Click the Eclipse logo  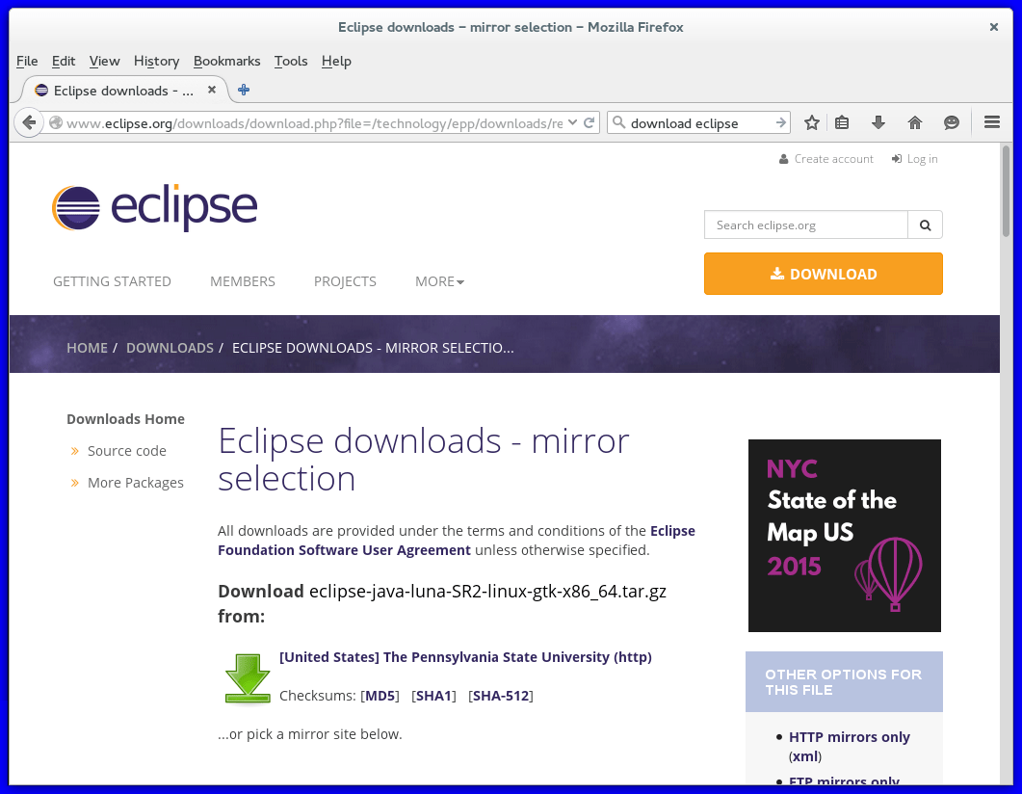click(x=154, y=208)
